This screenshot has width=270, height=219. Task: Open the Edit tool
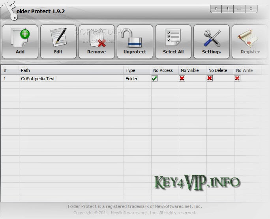[x=58, y=42]
